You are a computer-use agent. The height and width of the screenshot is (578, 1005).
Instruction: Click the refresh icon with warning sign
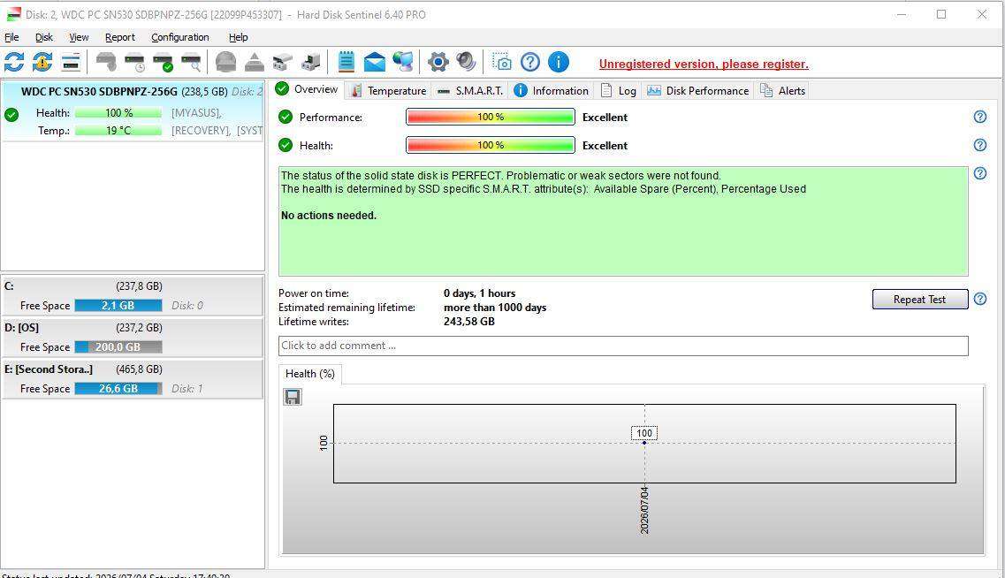pos(42,62)
